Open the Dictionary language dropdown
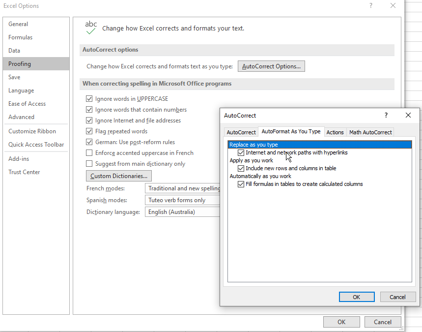The width and height of the screenshot is (422, 332). point(182,212)
